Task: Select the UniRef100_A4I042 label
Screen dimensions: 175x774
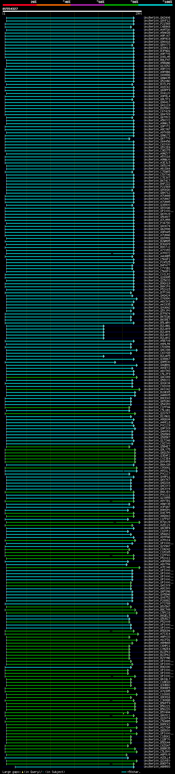Action: point(157,389)
